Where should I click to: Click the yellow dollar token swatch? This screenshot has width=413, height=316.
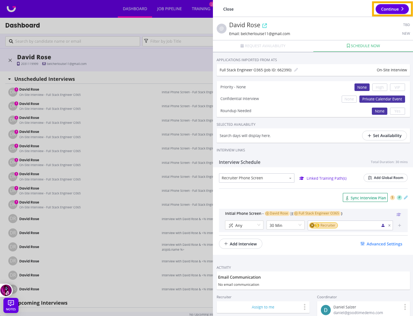point(392,197)
